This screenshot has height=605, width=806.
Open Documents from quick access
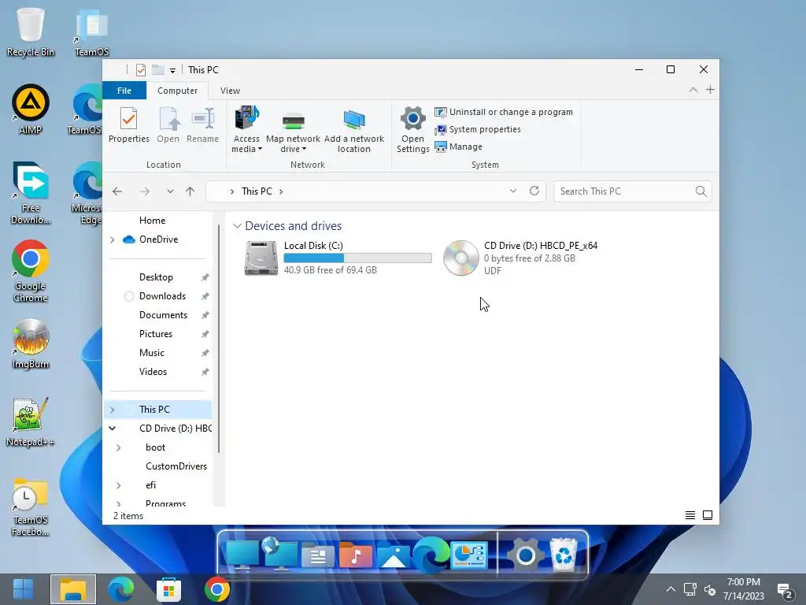click(163, 315)
